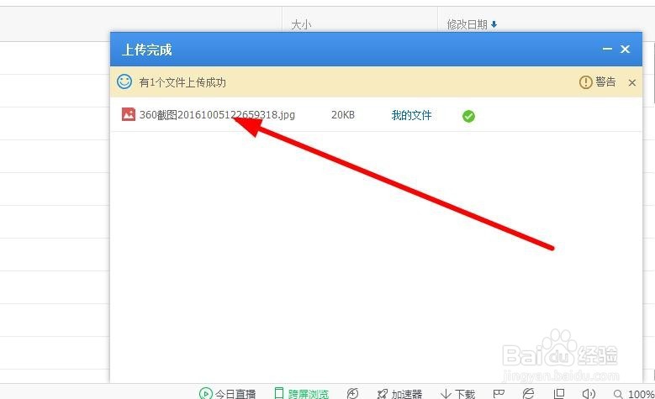
Task: Click the 上传完成 dialog title
Action: coord(147,50)
